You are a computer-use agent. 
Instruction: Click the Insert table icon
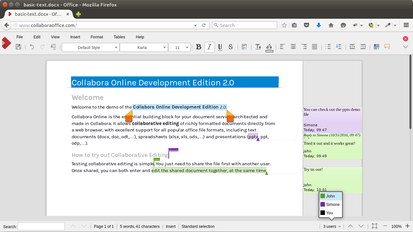pos(376,47)
